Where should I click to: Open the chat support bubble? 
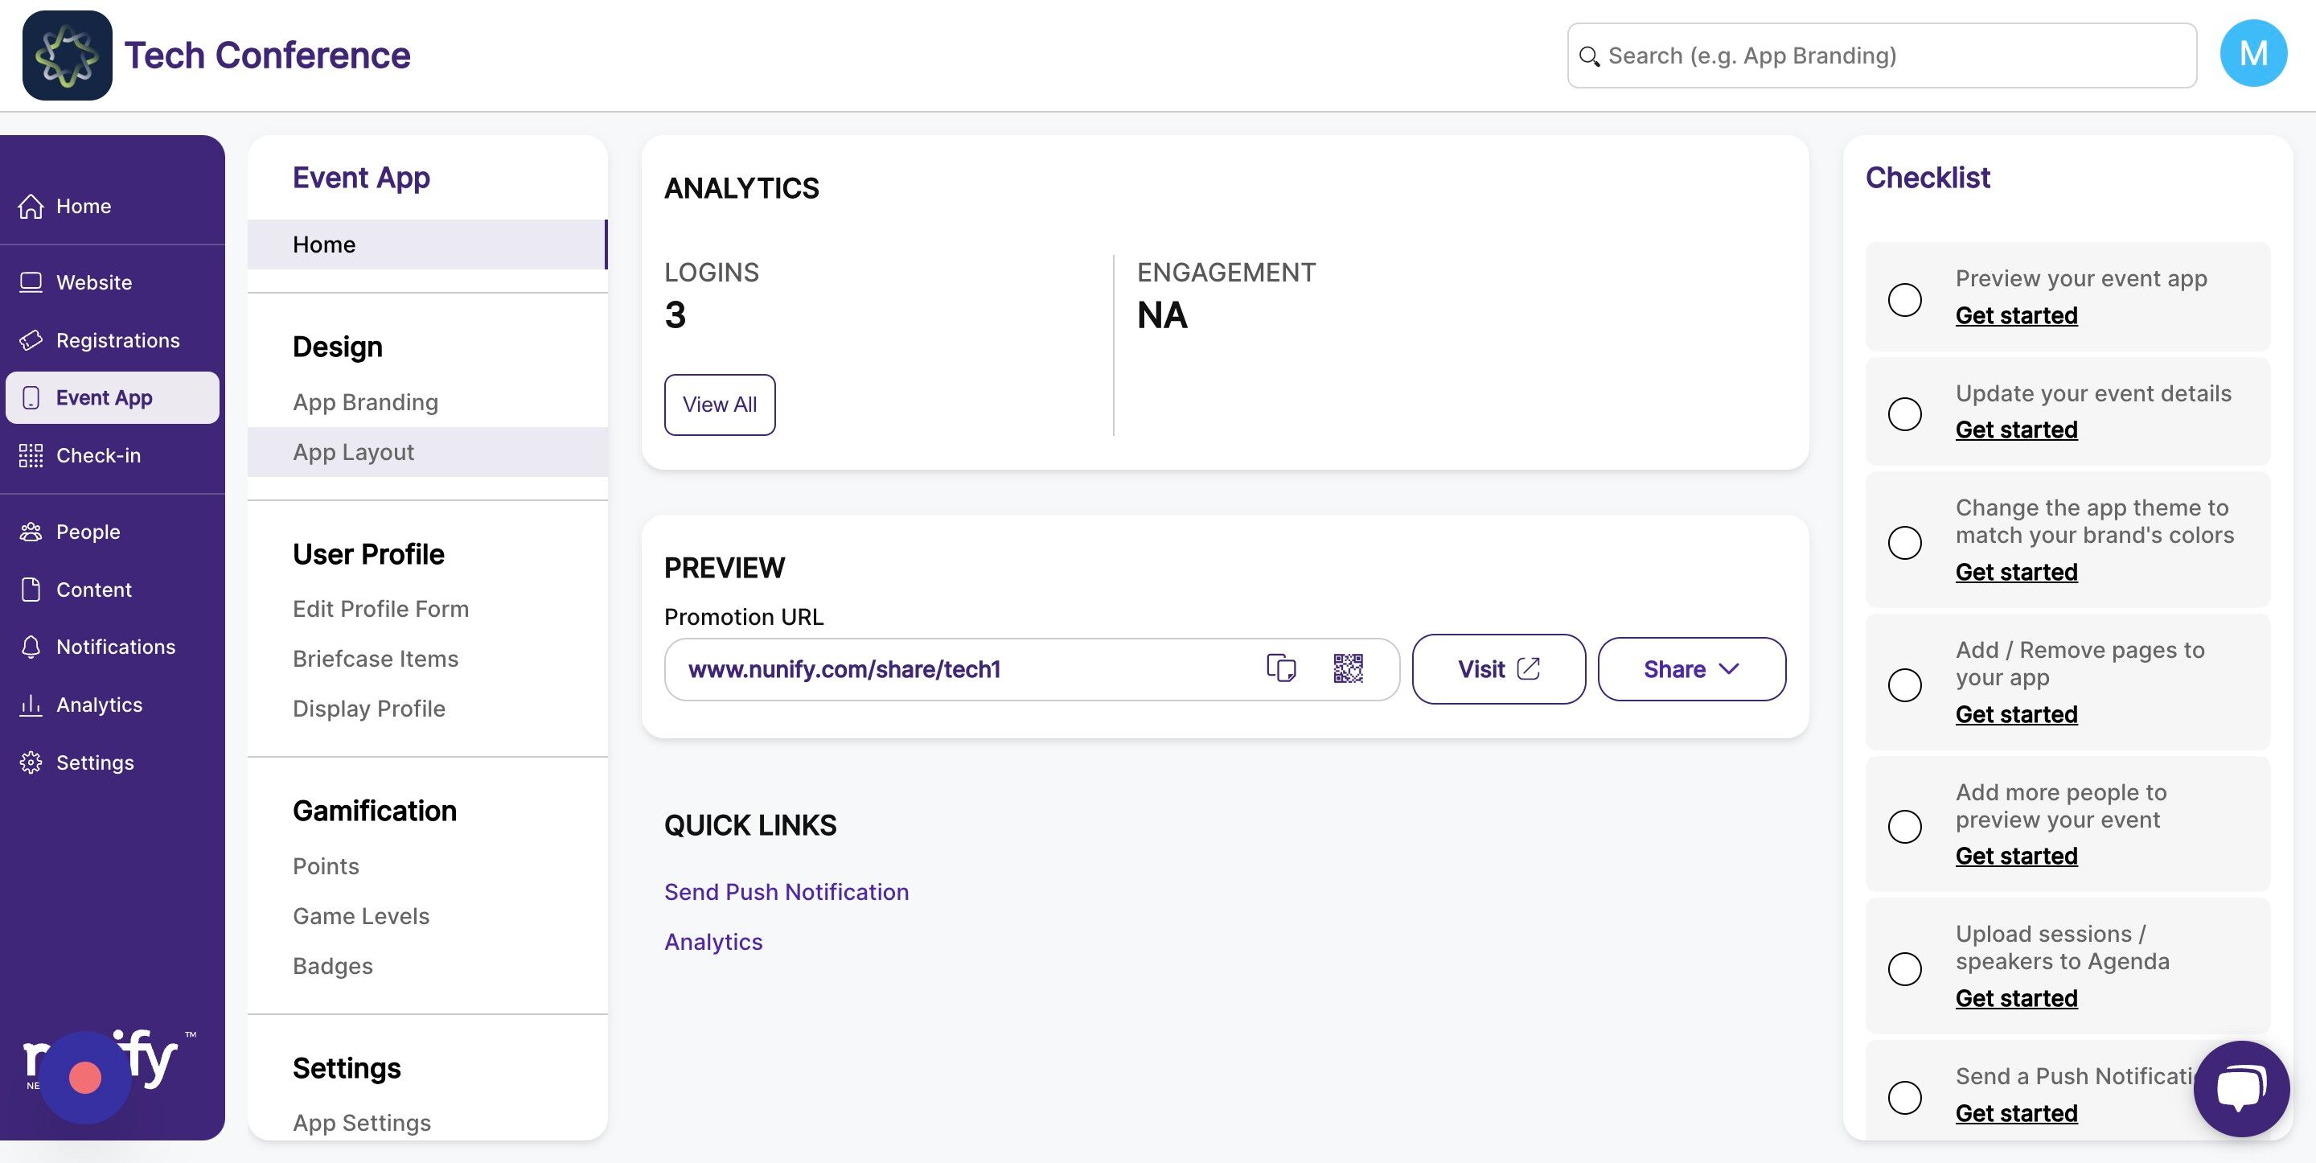click(2240, 1088)
